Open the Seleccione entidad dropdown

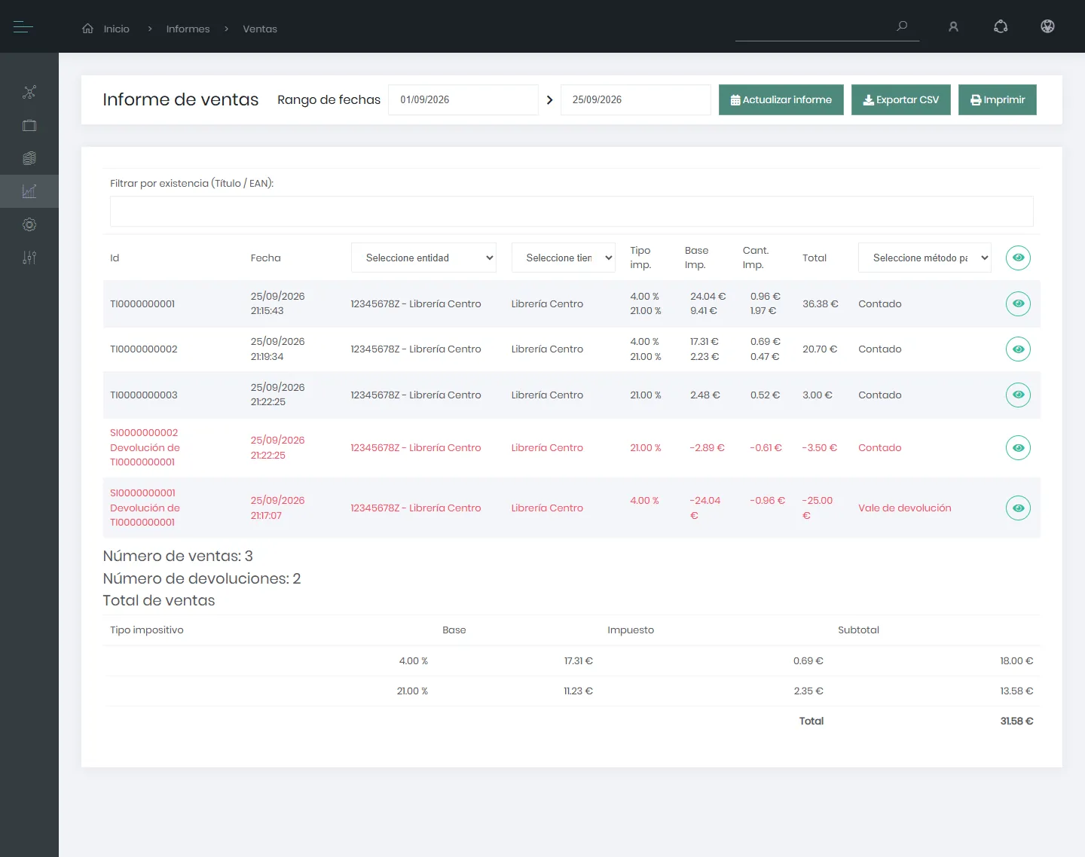[423, 258]
